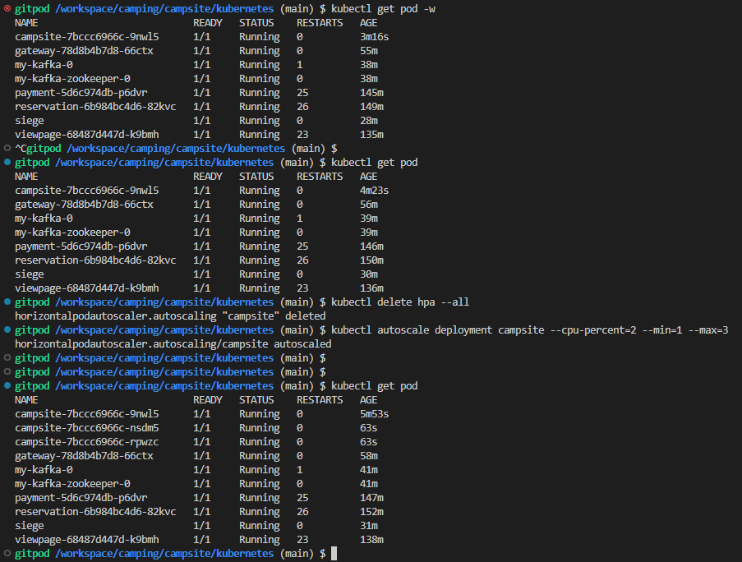The image size is (742, 562).
Task: Click the blue decoration beside the kubectl autoscale command
Action: pos(6,329)
